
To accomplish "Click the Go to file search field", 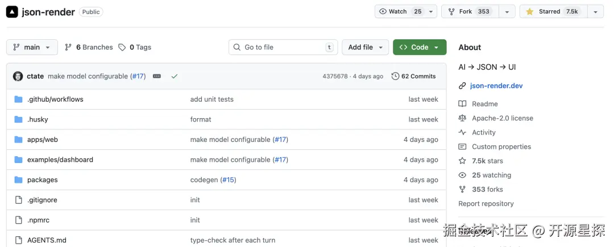I will pyautogui.click(x=283, y=47).
